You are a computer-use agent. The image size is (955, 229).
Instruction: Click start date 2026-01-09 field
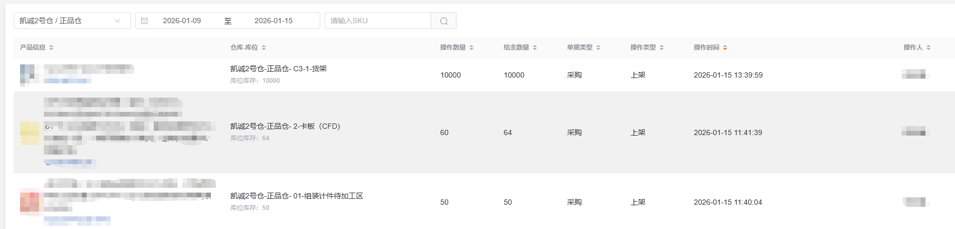[182, 21]
